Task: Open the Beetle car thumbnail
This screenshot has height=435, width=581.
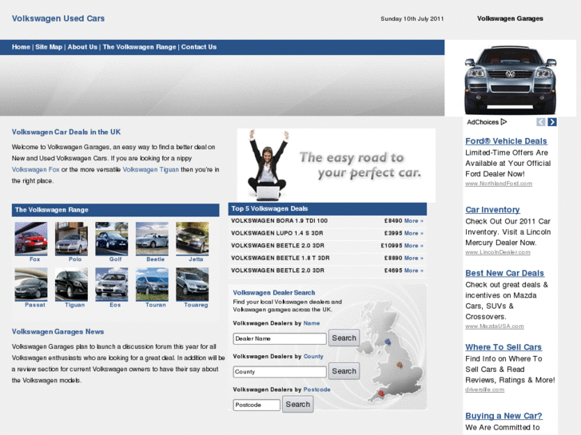Action: (x=152, y=239)
